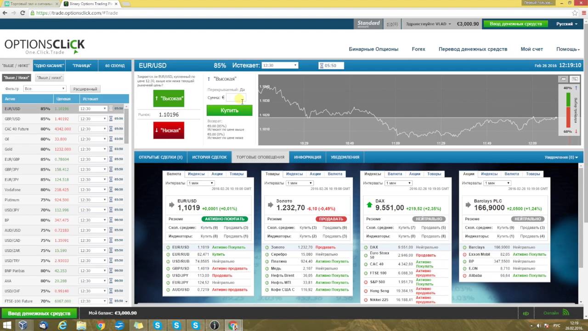This screenshot has width=588, height=331.
Task: Switch to the "60 секунд" tab
Action: pos(114,65)
